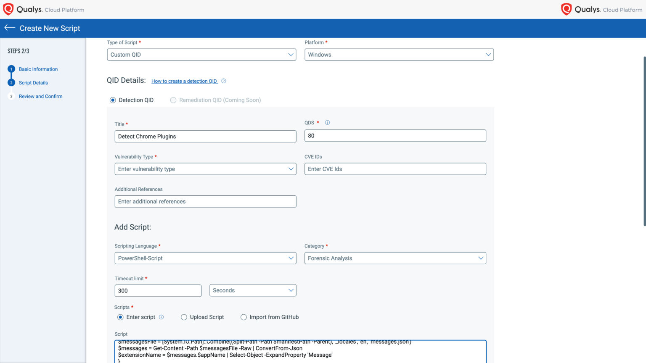646x363 pixels.
Task: Open the Review and Confirm step
Action: click(x=40, y=96)
